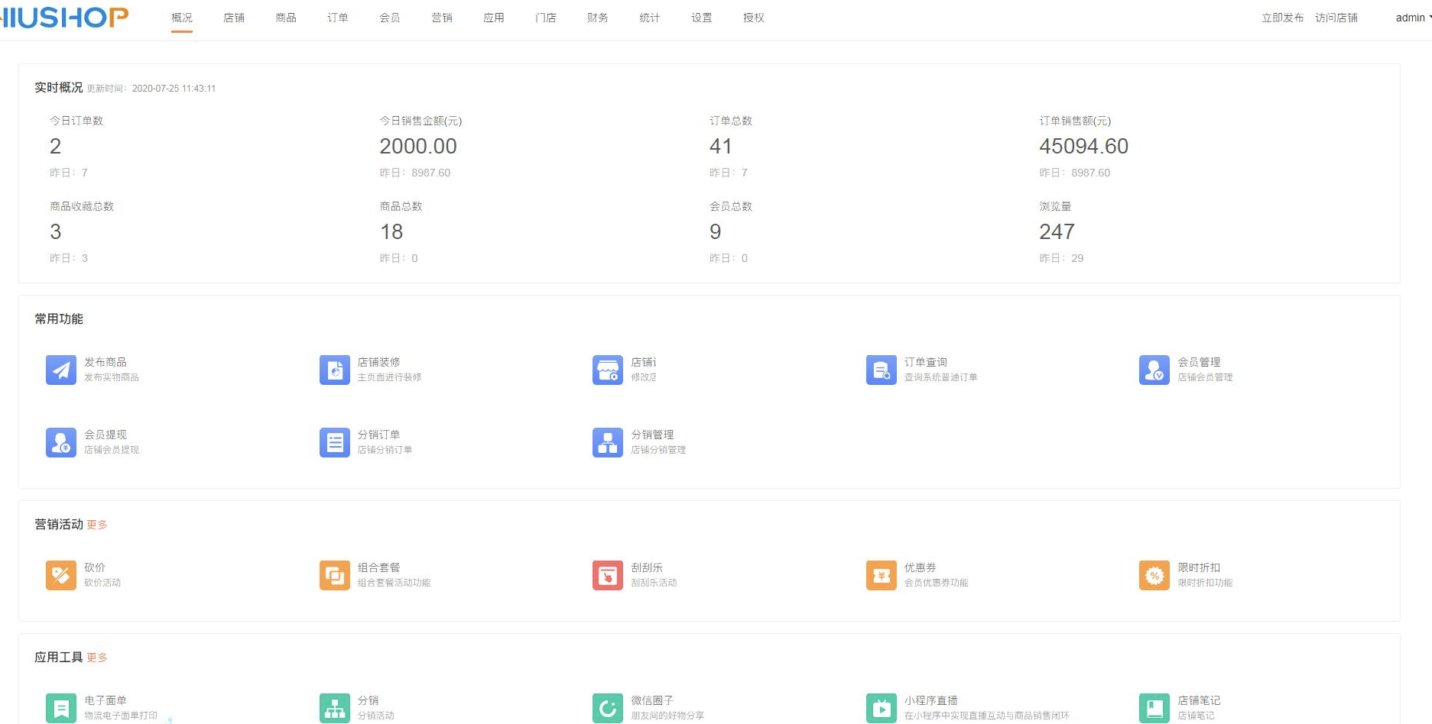Click the 订单销售额 value 45094.60

pyautogui.click(x=1084, y=146)
